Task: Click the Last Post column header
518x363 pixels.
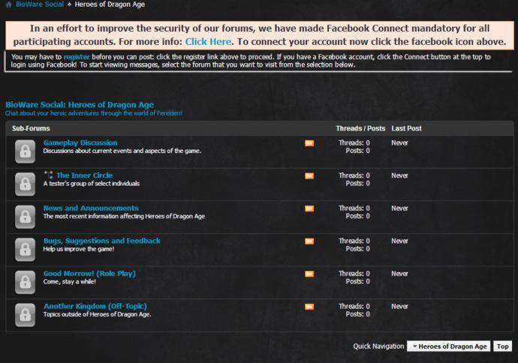Action: coord(406,128)
